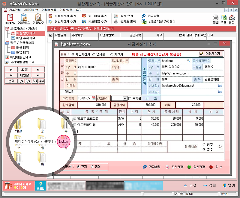Select 매입매출 집계표 in tree

(x=21, y=57)
